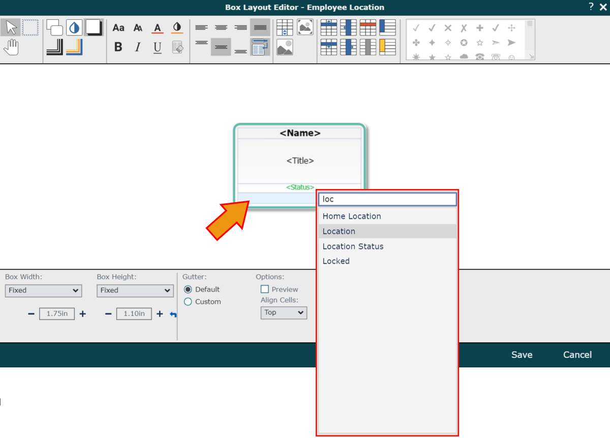Pick the cloud symbol
Screen dimensions: 610x438
tap(464, 57)
